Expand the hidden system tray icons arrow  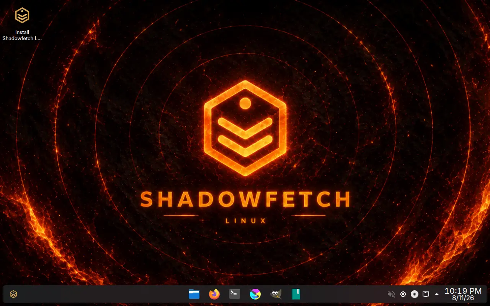point(437,294)
